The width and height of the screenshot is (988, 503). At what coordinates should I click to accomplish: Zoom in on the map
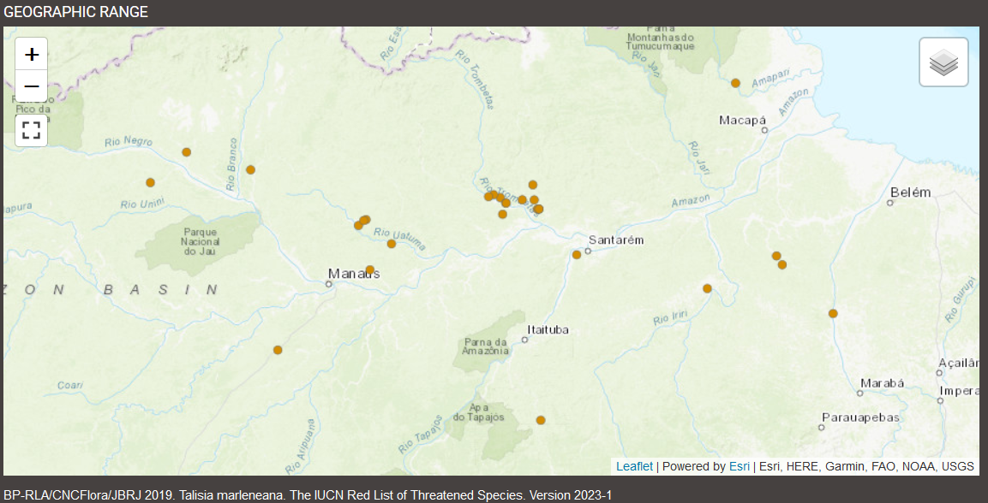tap(32, 55)
